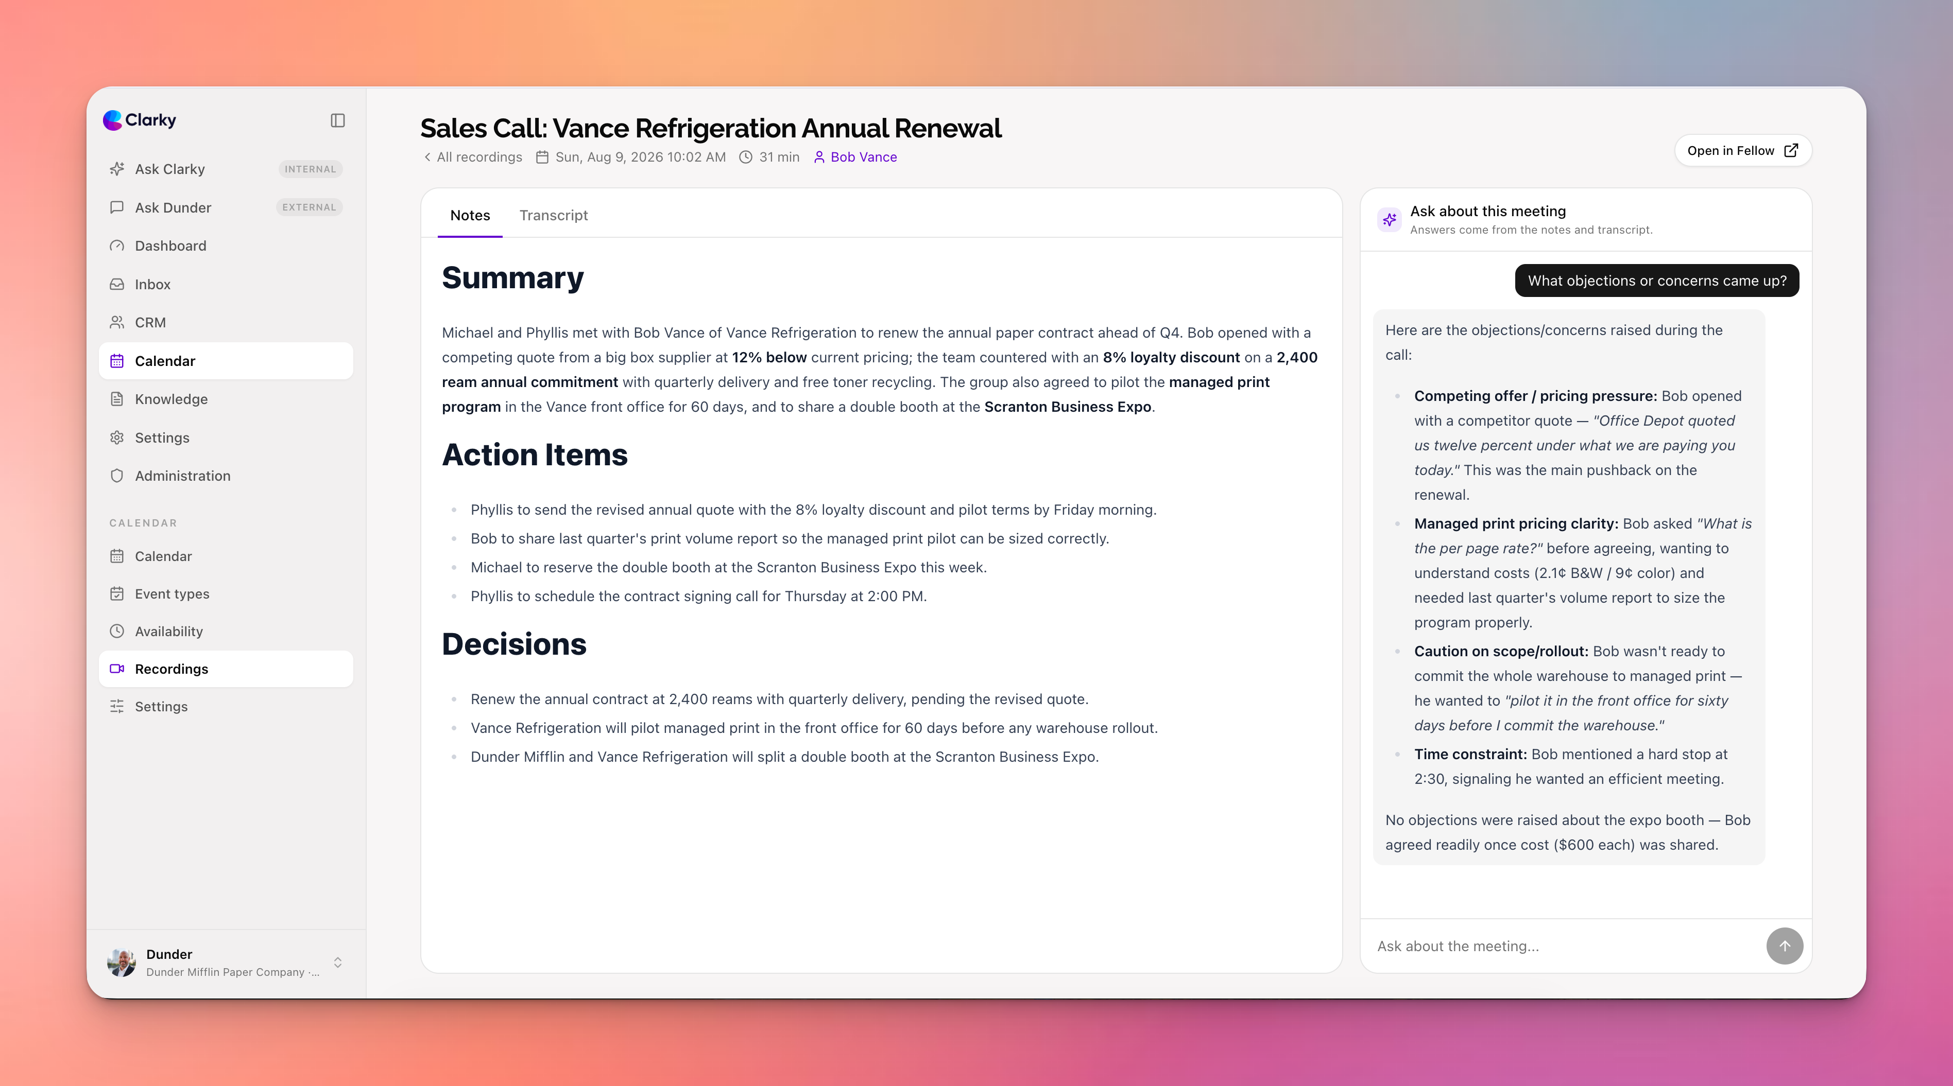Screen dimensions: 1953x1086
Task: Click the Decisions heading
Action: tap(514, 644)
